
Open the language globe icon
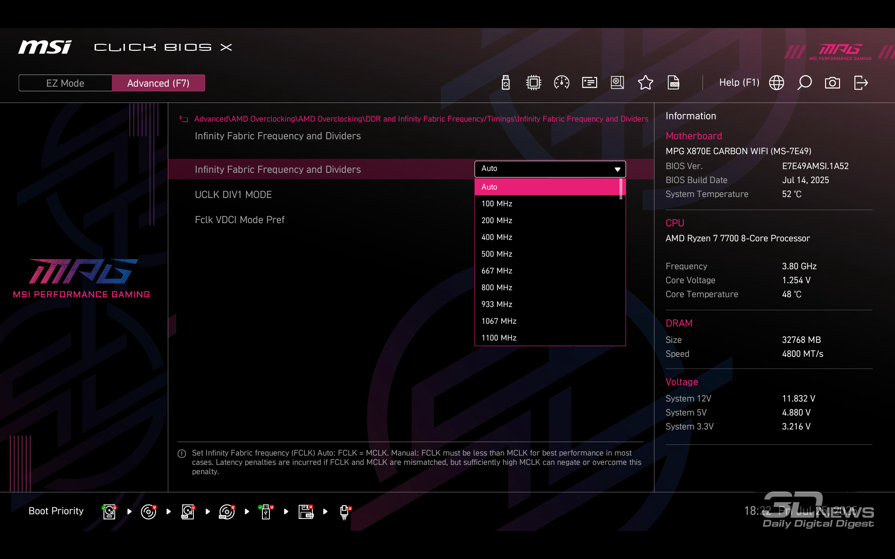[777, 83]
